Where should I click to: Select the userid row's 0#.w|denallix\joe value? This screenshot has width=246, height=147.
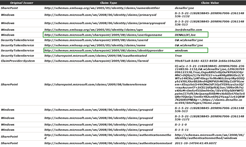click(189, 40)
